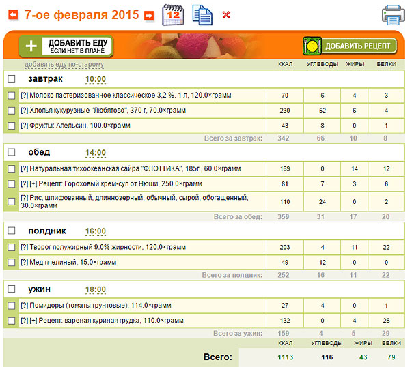Go to next day with right arrow

pyautogui.click(x=149, y=15)
